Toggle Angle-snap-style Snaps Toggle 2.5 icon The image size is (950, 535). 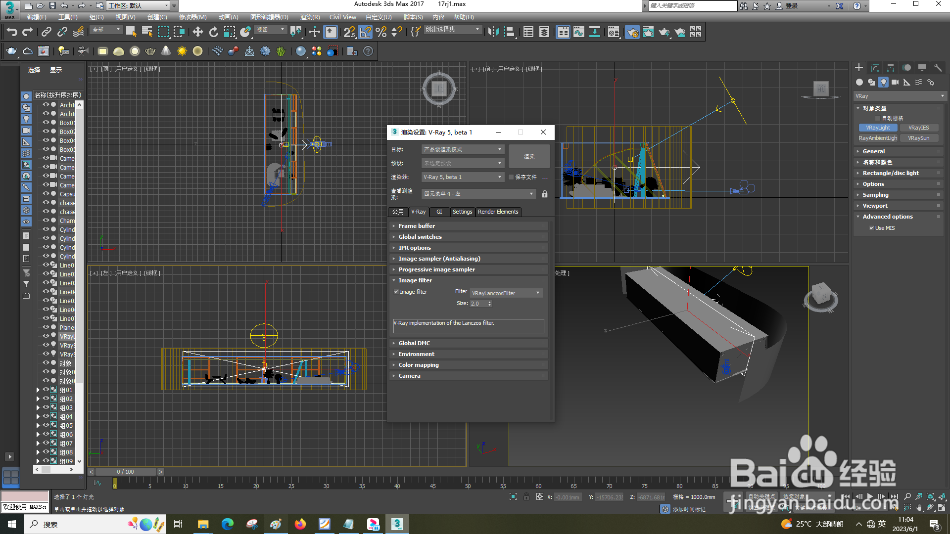point(349,32)
